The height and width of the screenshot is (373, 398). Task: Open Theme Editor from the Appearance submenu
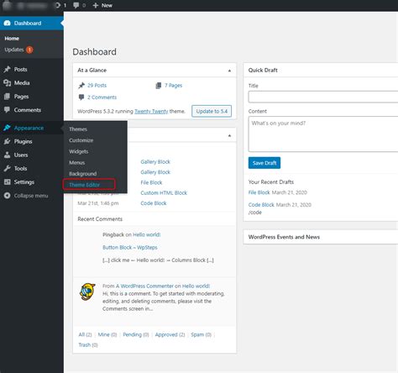pyautogui.click(x=84, y=185)
